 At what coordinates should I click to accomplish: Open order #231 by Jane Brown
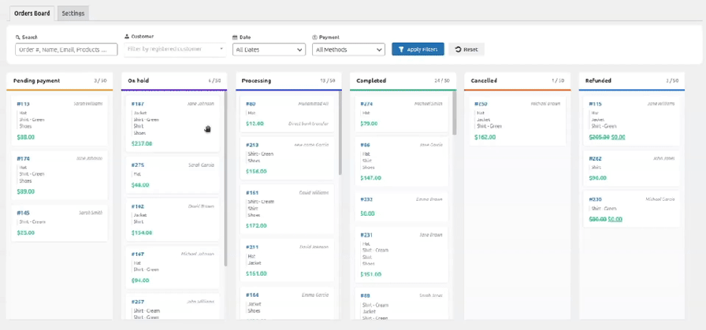(x=402, y=255)
